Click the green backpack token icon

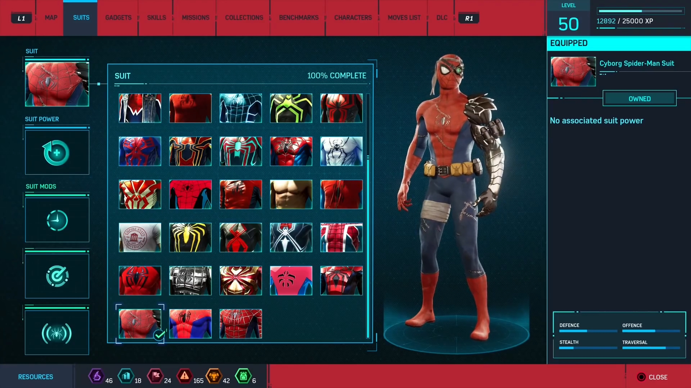243,376
